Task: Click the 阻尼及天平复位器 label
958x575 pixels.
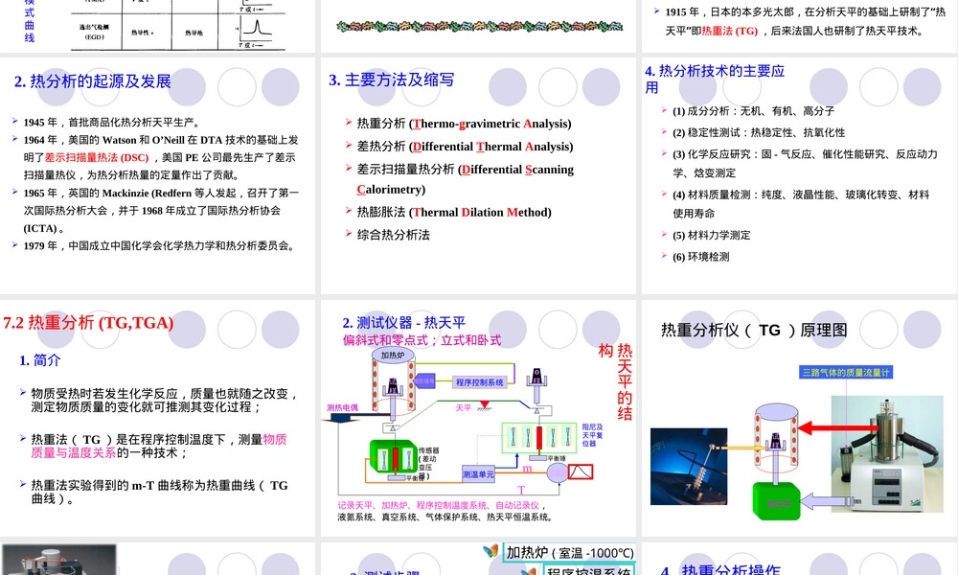Action: [592, 435]
